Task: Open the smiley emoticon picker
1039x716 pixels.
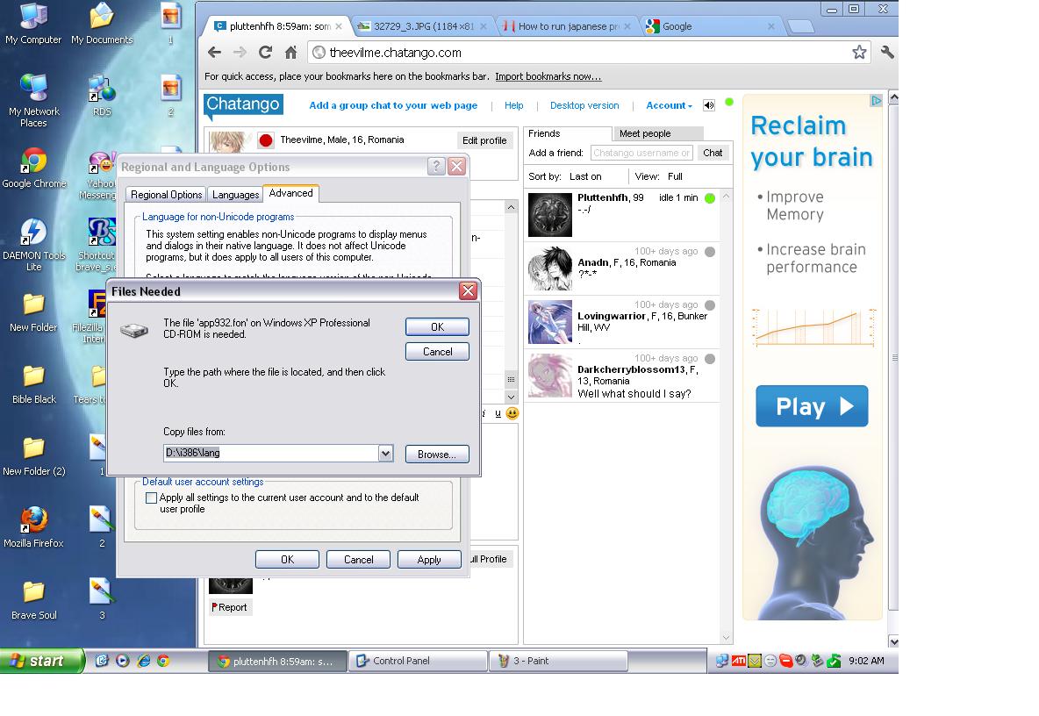Action: coord(512,413)
